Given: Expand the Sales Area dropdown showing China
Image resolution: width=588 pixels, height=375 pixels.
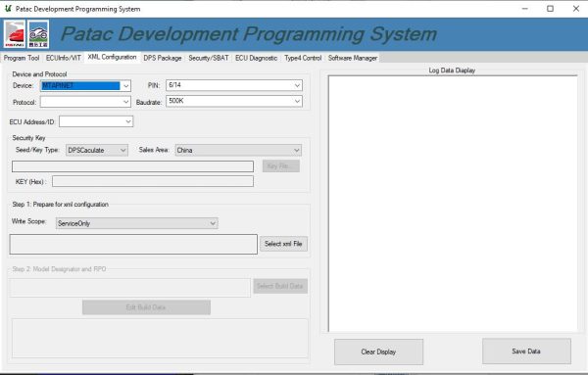Looking at the screenshot, I should click(x=297, y=150).
